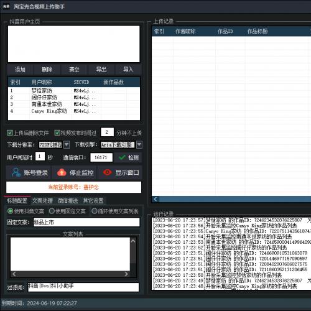The width and height of the screenshot is (311, 311).
Task: Click the 删除 button
Action: click(47, 69)
